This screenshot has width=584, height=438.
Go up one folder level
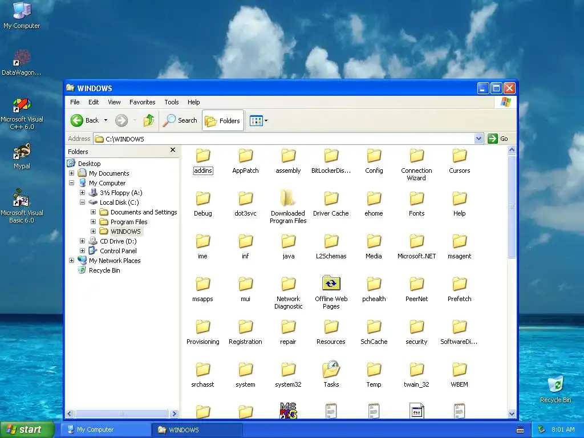[149, 120]
